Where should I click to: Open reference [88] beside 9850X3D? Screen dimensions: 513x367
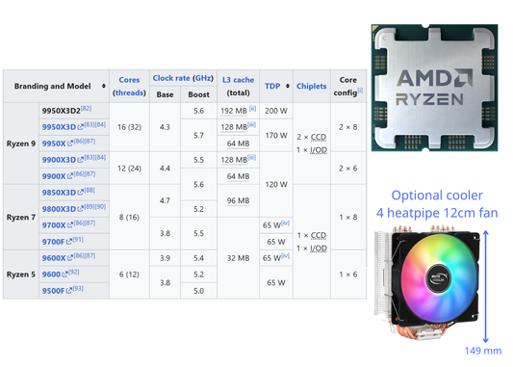[90, 190]
